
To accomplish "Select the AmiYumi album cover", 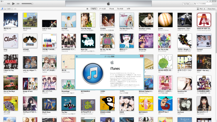I will (x=184, y=104).
